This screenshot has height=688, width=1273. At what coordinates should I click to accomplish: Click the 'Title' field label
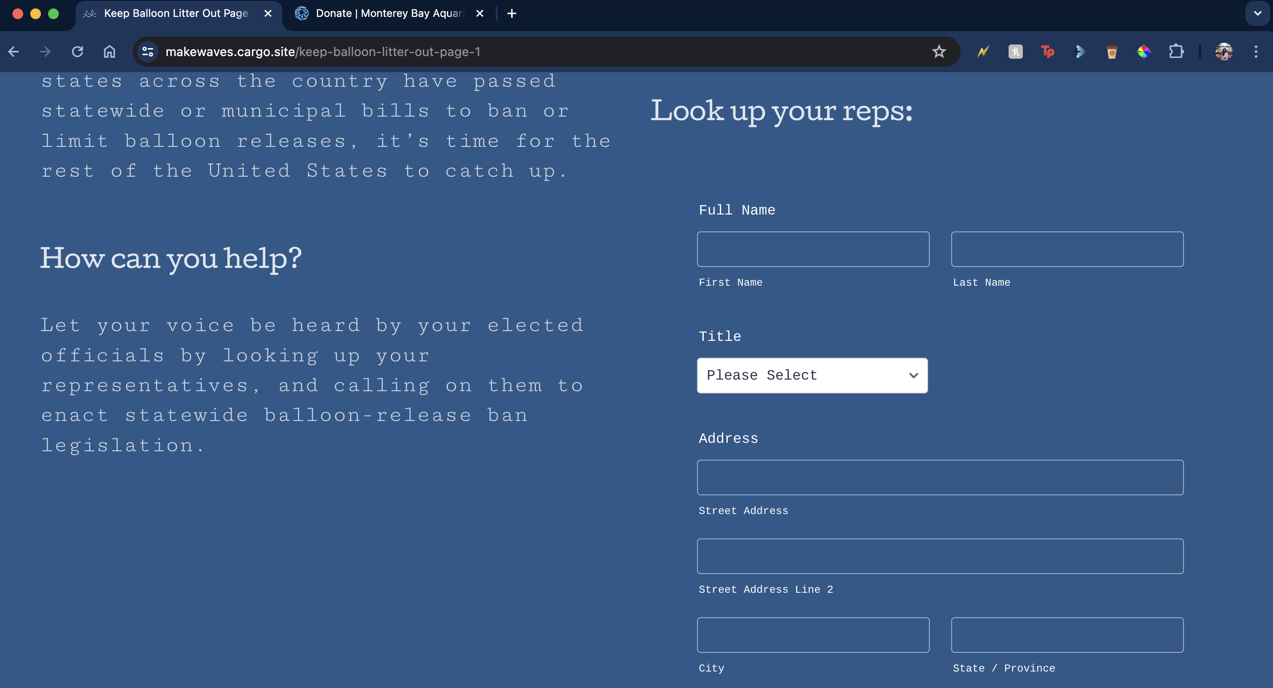coord(720,336)
